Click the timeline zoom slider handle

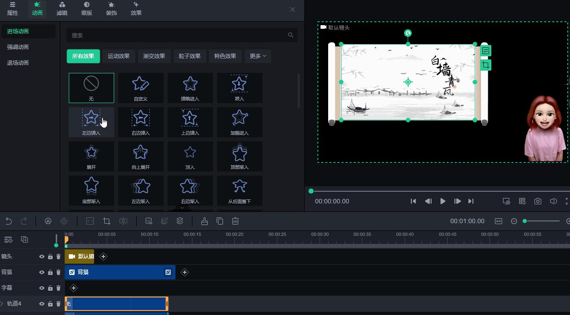(525, 221)
